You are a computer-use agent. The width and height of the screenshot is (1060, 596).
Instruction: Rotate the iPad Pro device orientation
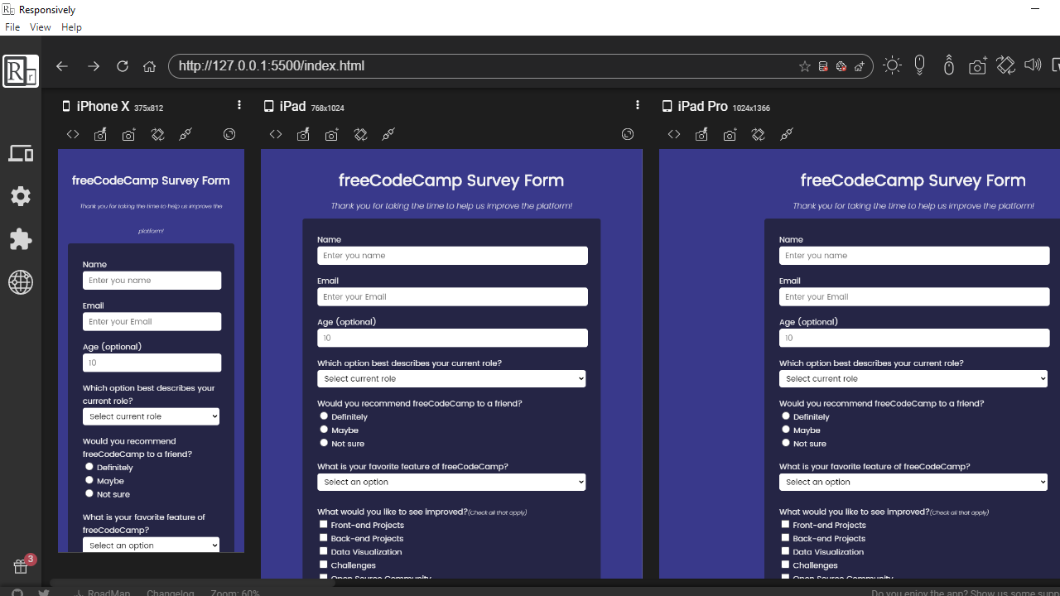pyautogui.click(x=758, y=134)
